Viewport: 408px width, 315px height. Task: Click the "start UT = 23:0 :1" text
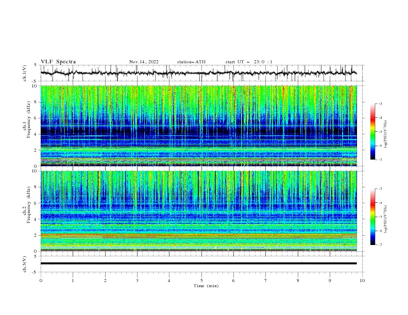pos(249,62)
